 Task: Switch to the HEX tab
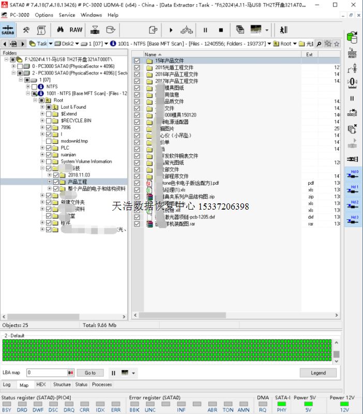coord(41,385)
